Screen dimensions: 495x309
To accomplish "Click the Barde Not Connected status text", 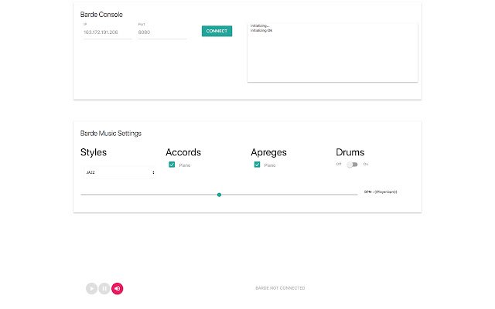I will [280, 288].
